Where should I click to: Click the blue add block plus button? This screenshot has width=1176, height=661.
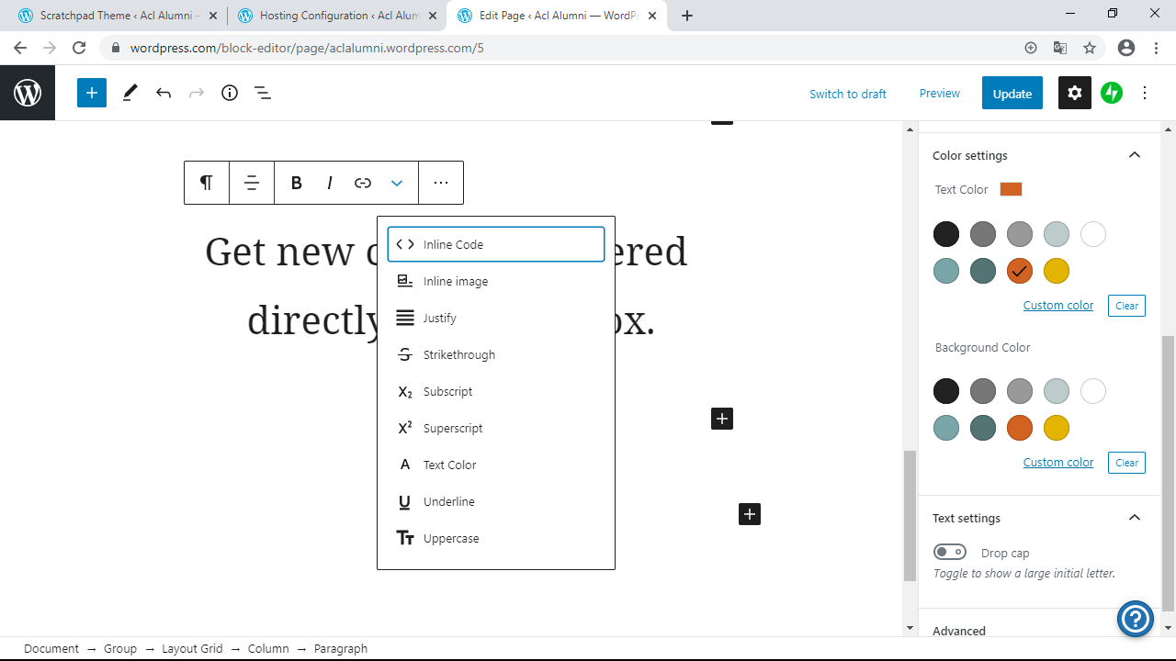coord(92,93)
